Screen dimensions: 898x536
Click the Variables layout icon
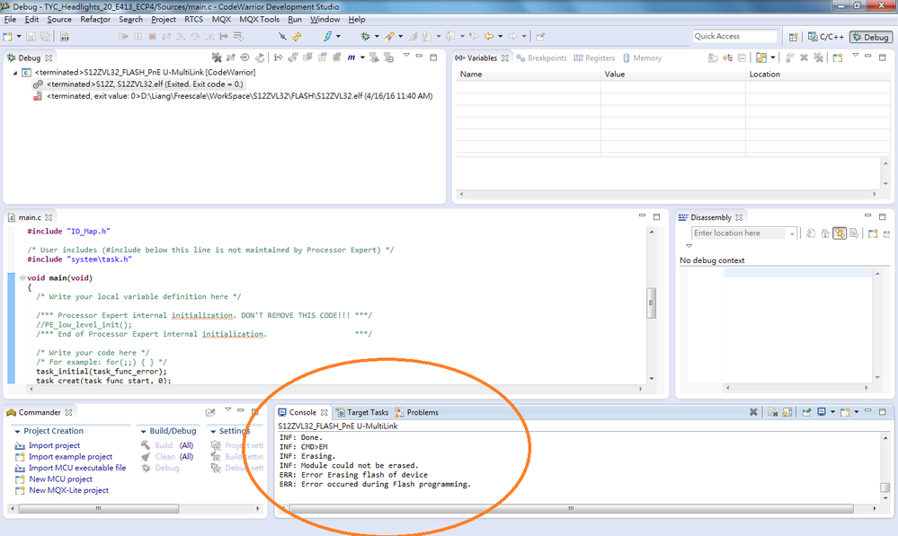[x=761, y=57]
